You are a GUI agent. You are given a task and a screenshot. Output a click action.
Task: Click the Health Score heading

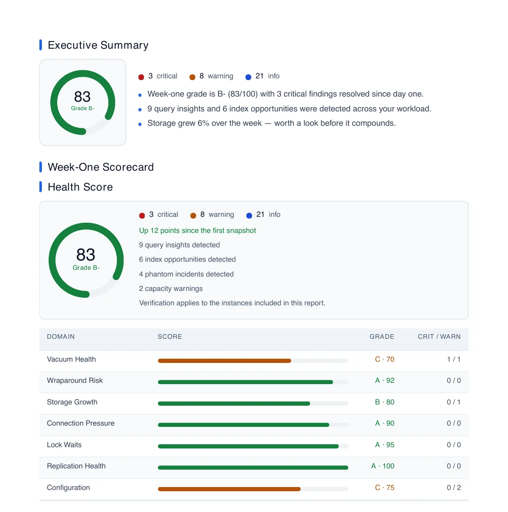point(80,187)
